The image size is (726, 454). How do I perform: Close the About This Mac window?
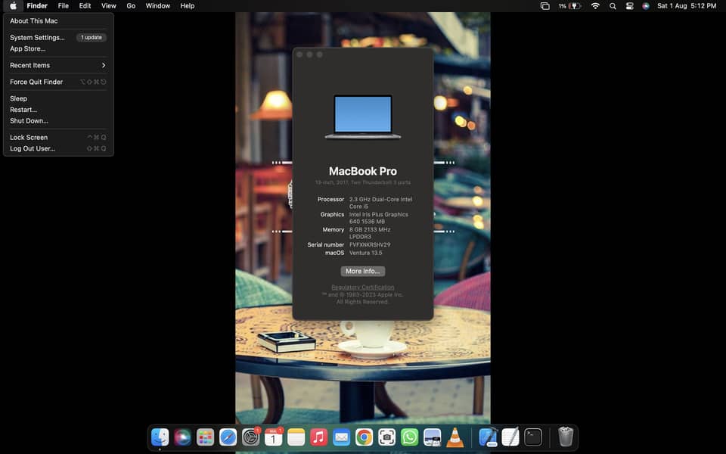[x=299, y=54]
